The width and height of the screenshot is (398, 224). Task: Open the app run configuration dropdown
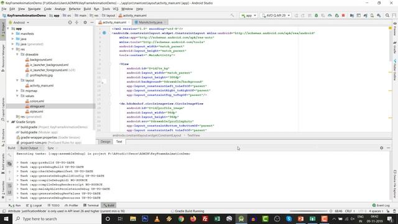pos(249,16)
